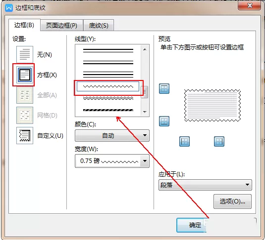Pick the 自定义(U) custom border icon
265x240 pixels.
pos(25,135)
